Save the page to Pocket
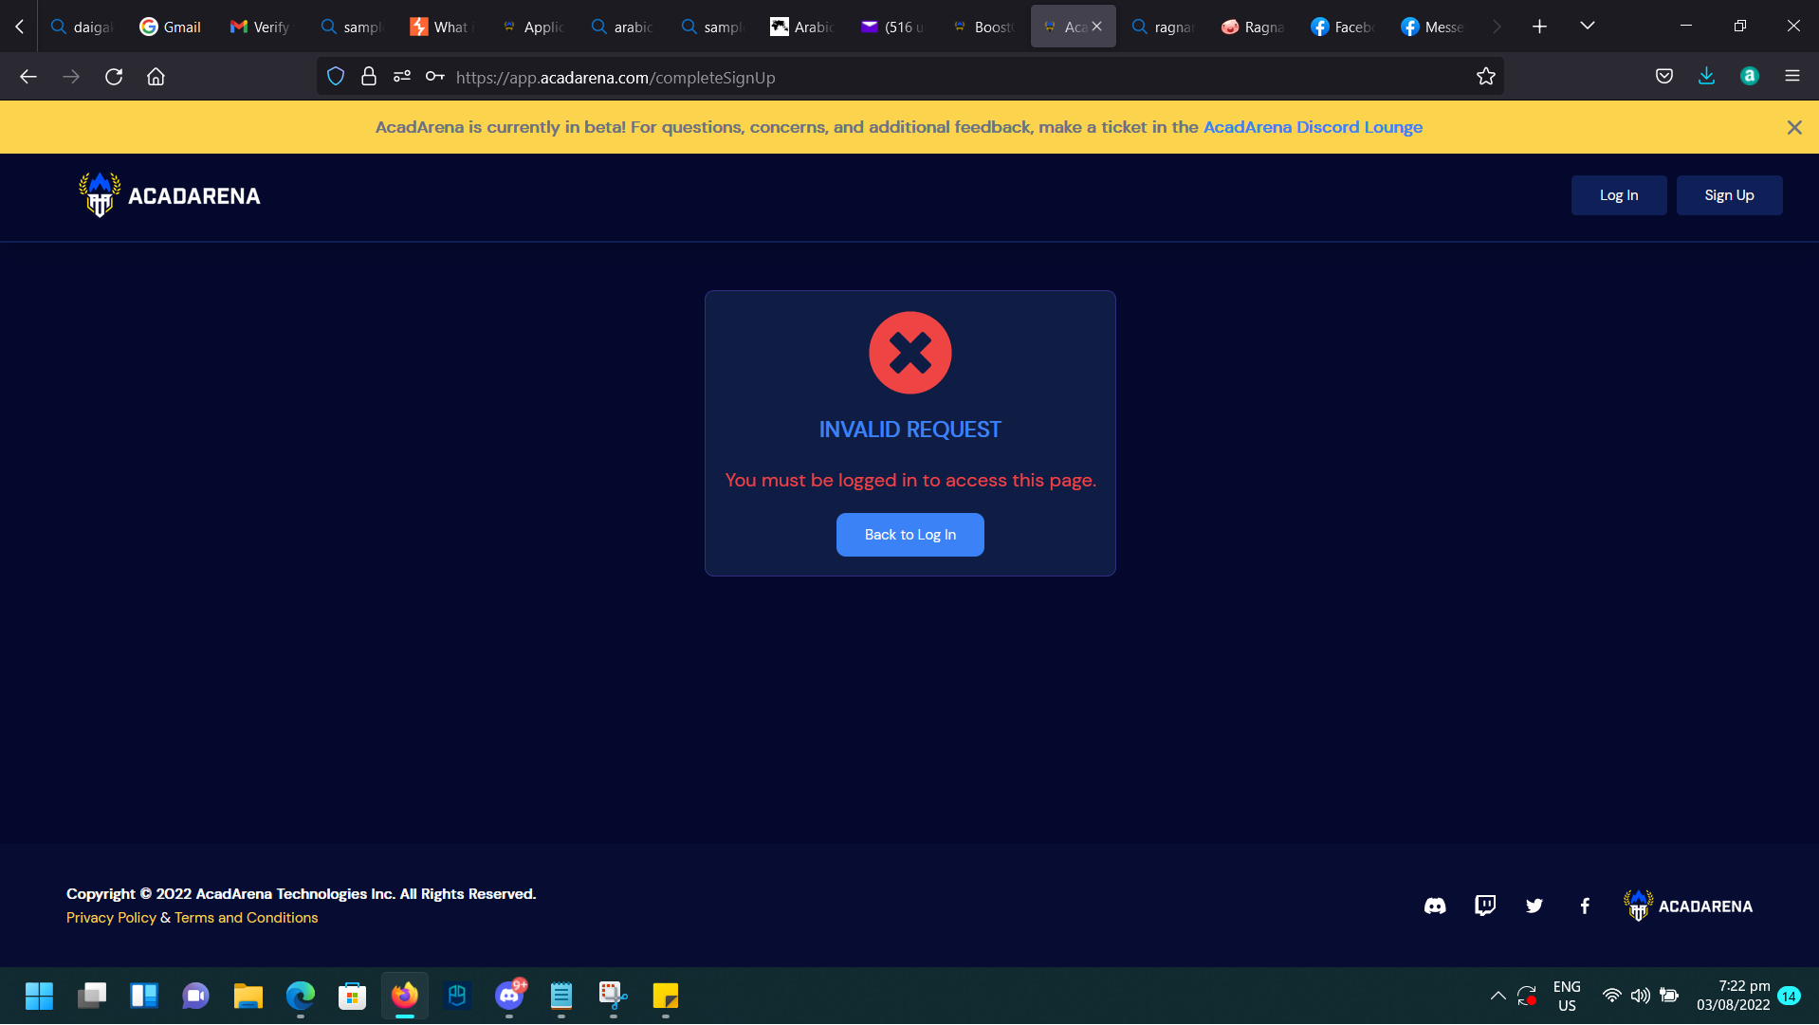The height and width of the screenshot is (1025, 1819). (1664, 76)
